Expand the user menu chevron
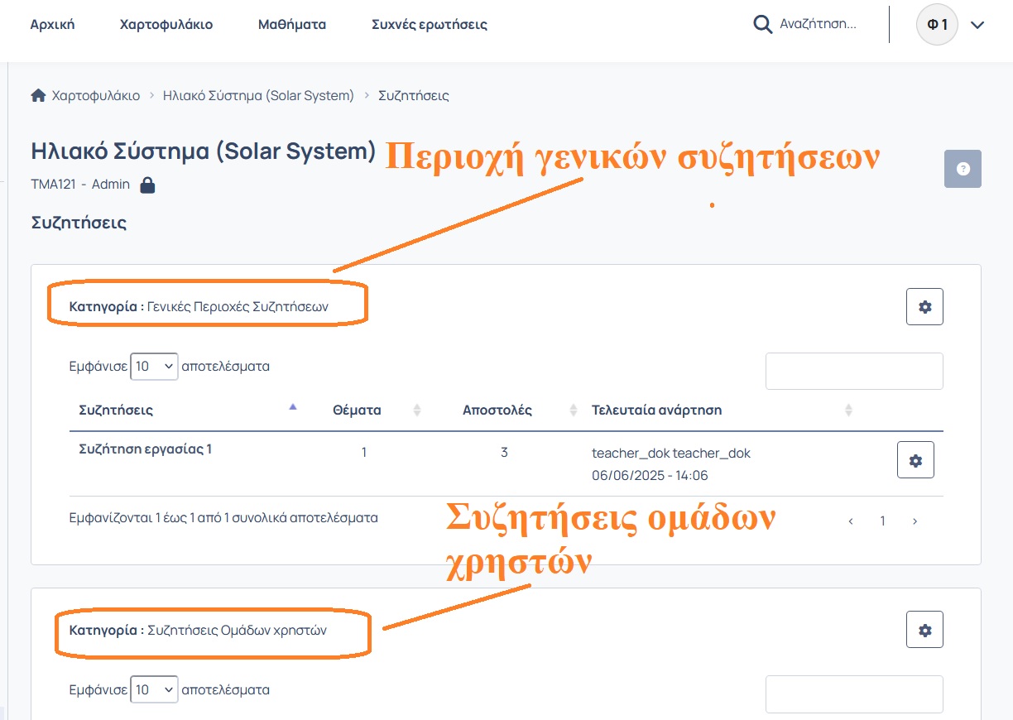1013x720 pixels. pos(977,25)
